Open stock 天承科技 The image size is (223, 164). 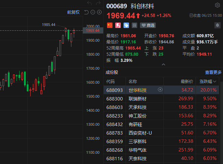138,107
